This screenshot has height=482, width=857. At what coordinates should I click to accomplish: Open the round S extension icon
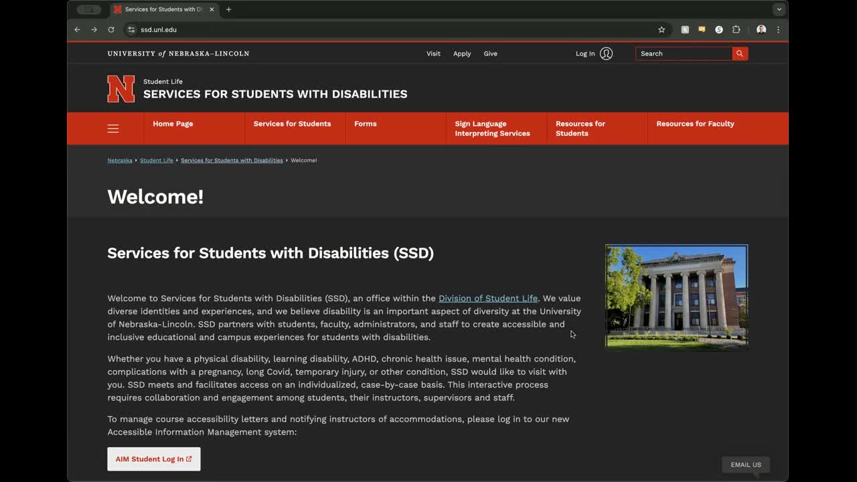(x=719, y=29)
